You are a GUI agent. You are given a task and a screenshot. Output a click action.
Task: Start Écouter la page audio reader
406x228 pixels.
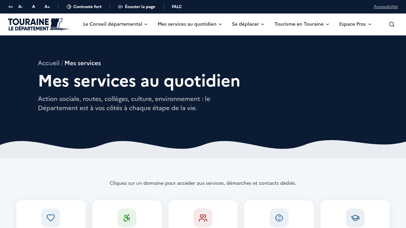click(137, 7)
